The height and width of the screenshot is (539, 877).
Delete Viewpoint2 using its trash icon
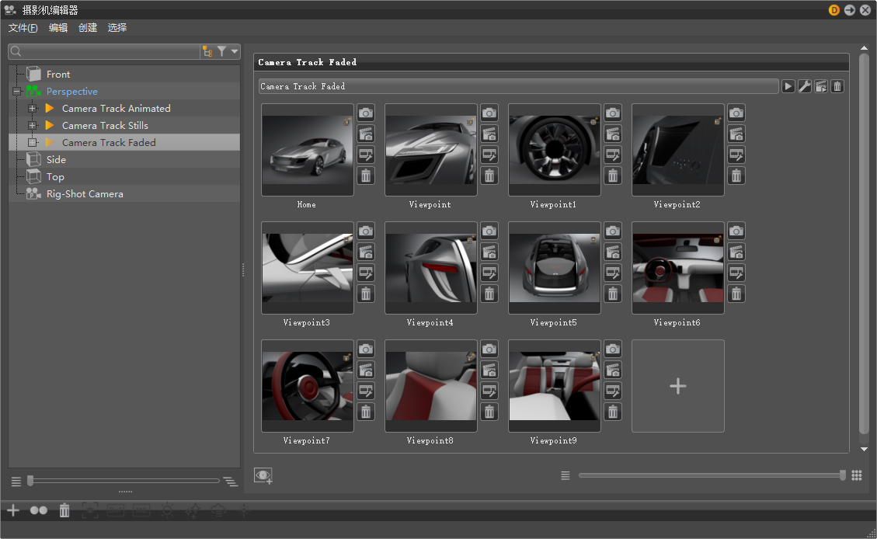point(736,176)
